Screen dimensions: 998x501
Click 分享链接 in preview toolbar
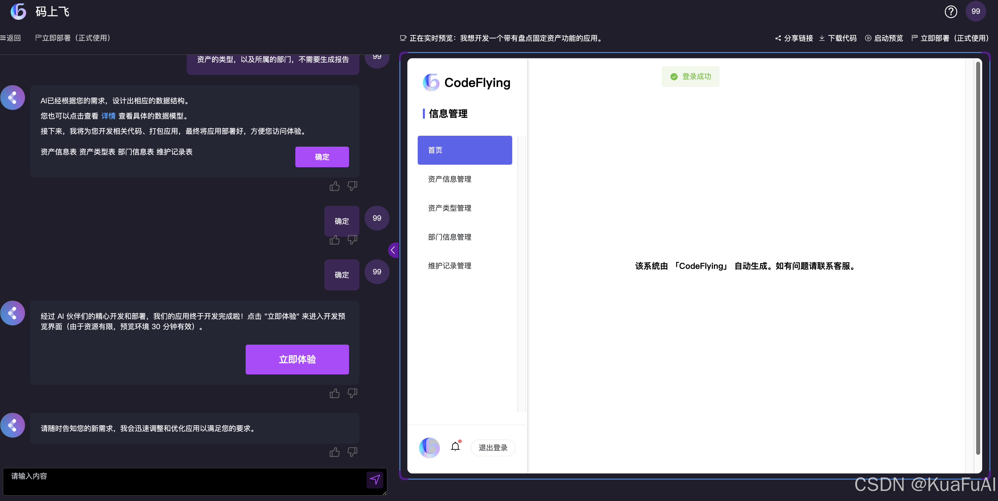pyautogui.click(x=794, y=38)
